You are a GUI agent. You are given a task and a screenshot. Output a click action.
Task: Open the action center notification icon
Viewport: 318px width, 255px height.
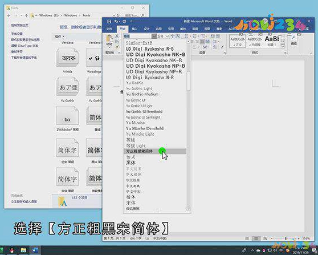pyautogui.click(x=314, y=250)
